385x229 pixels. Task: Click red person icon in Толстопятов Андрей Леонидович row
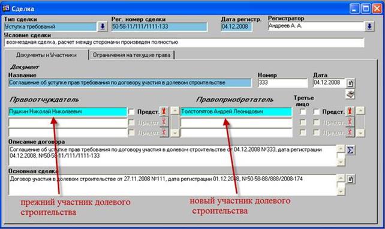coord(350,112)
